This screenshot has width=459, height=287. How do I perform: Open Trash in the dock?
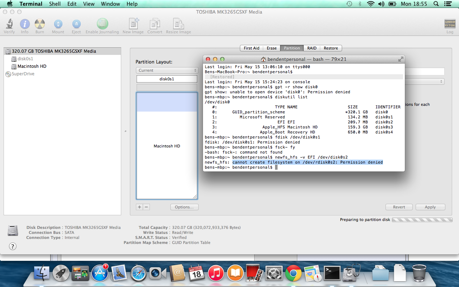[419, 273]
